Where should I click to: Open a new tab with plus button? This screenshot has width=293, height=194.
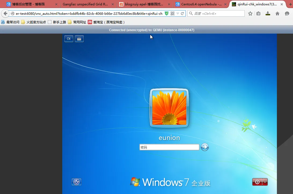tap(290, 4)
